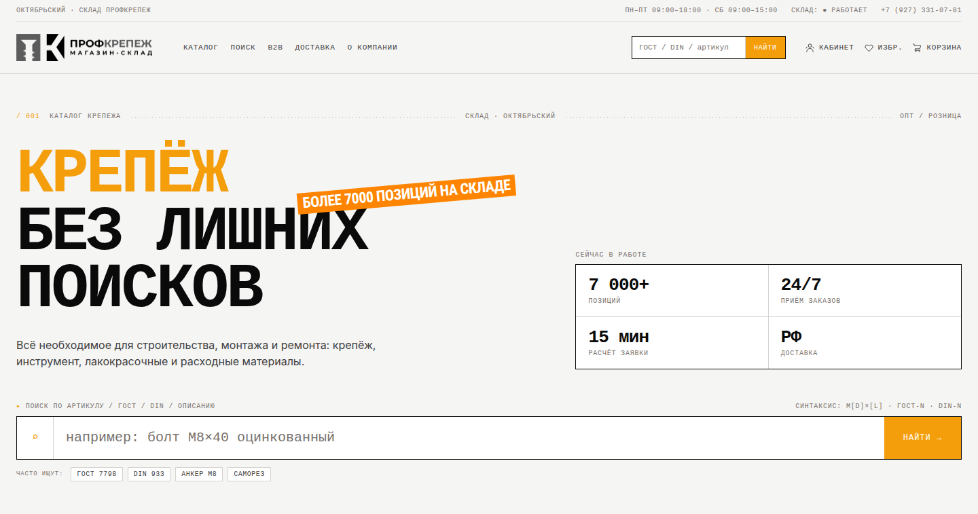This screenshot has height=514, width=978.
Task: Select the Анкер M8 quick-search tag
Action: tap(199, 474)
